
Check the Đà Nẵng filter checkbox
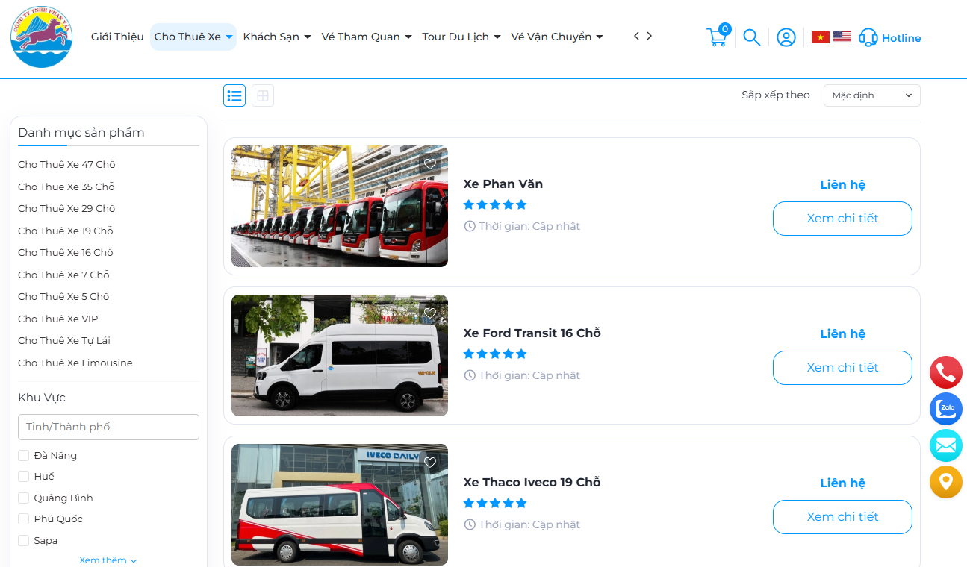(x=23, y=454)
